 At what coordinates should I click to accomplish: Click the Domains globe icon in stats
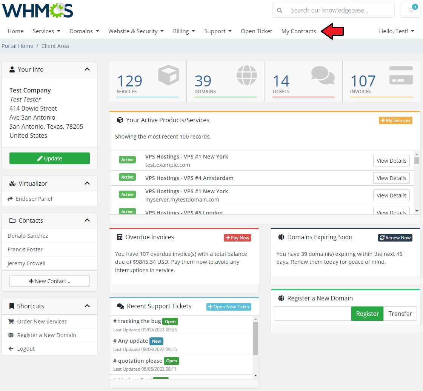tap(247, 75)
